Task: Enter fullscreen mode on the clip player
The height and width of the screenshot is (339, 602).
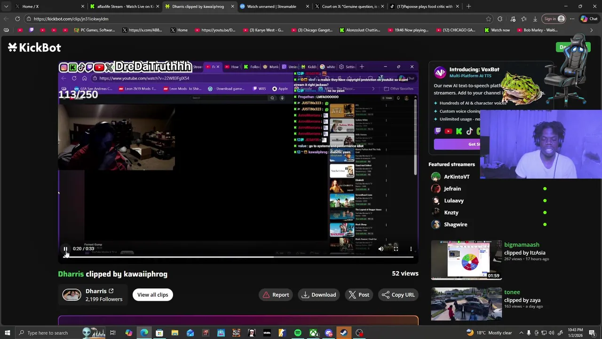Action: pyautogui.click(x=396, y=249)
